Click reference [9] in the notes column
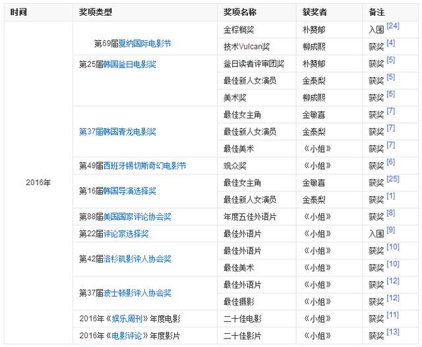Viewport: 422px width, 347px height. (x=391, y=230)
